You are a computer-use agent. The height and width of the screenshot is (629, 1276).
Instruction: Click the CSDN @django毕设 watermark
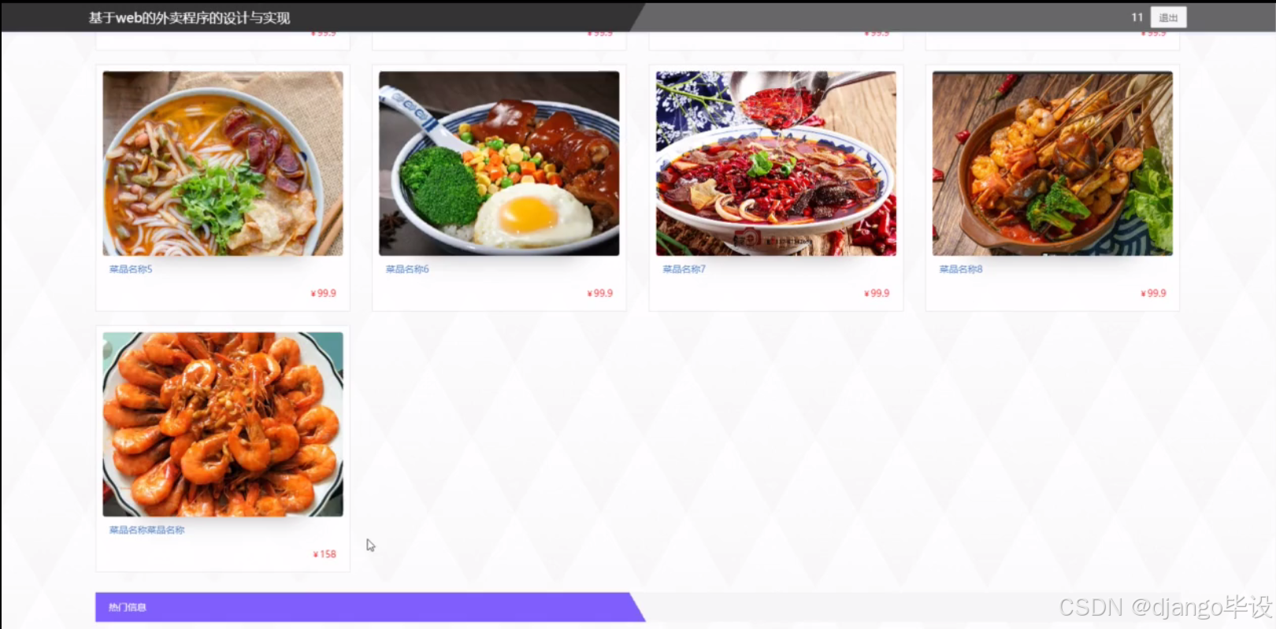tap(1166, 607)
